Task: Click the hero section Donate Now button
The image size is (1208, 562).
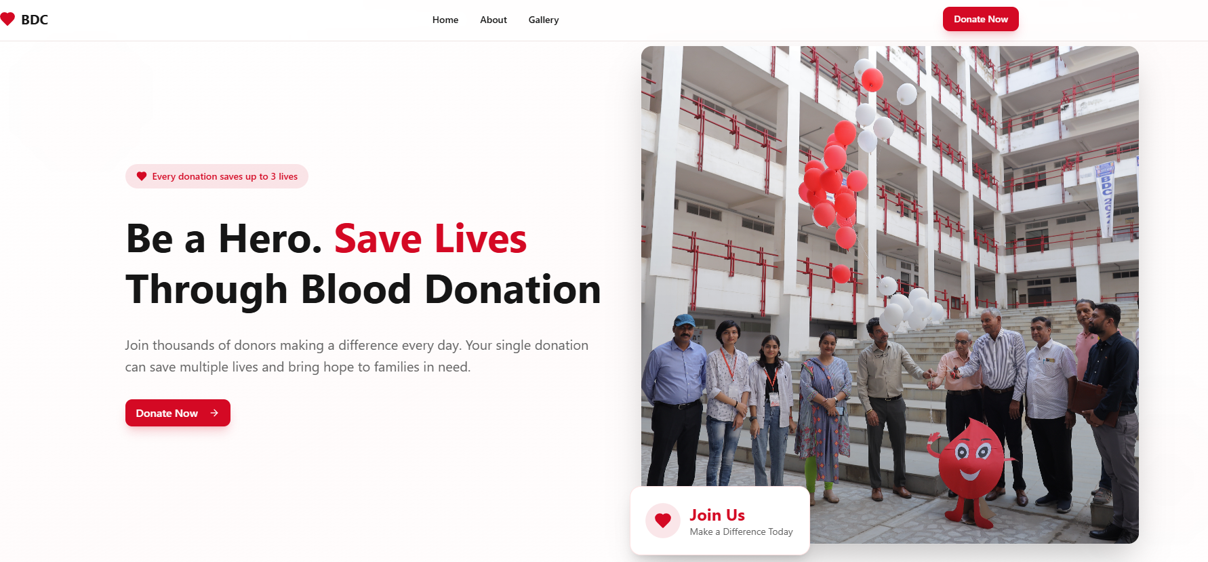Action: click(178, 413)
